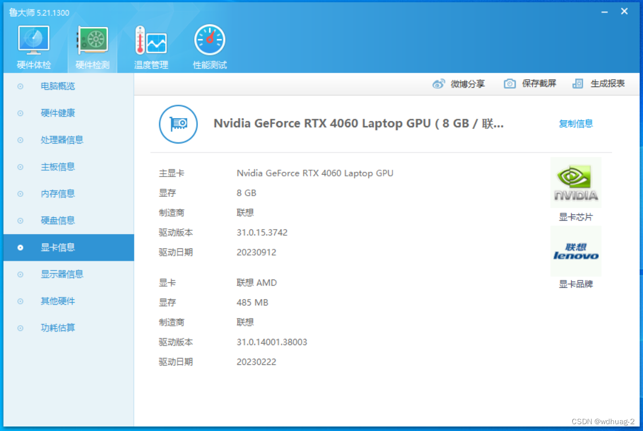This screenshot has width=643, height=431.
Task: Click the Weibo share icon
Action: pyautogui.click(x=438, y=84)
